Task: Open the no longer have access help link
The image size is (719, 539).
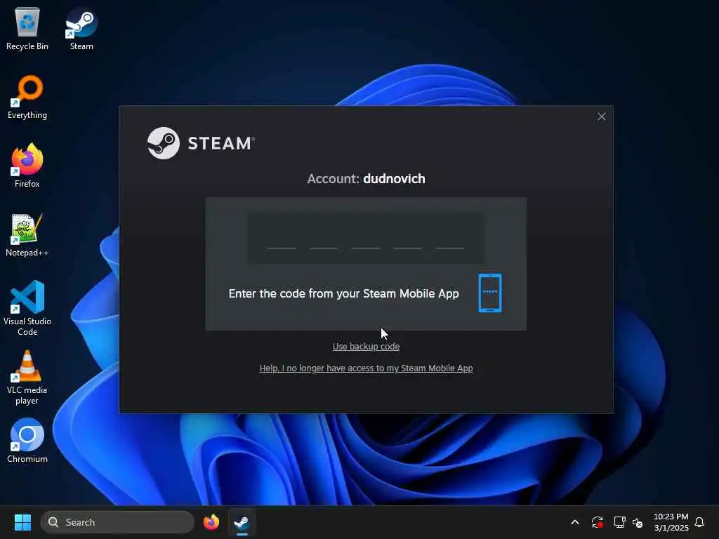Action: [x=366, y=368]
